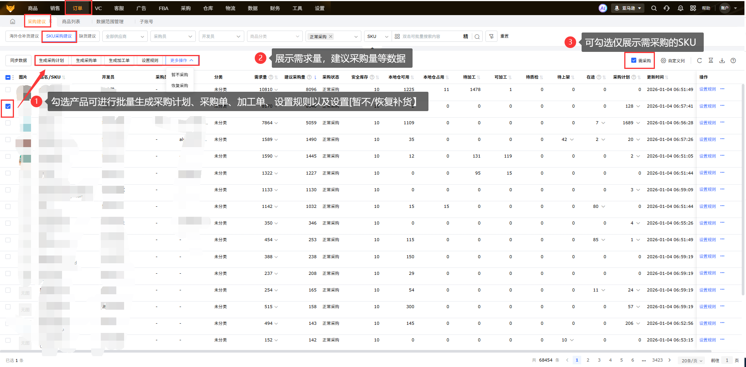
Task: Click the SKU batch search input field
Action: tap(430, 36)
